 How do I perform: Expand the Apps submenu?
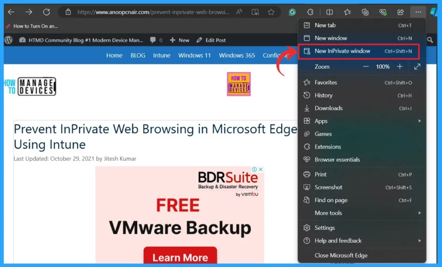[362, 121]
